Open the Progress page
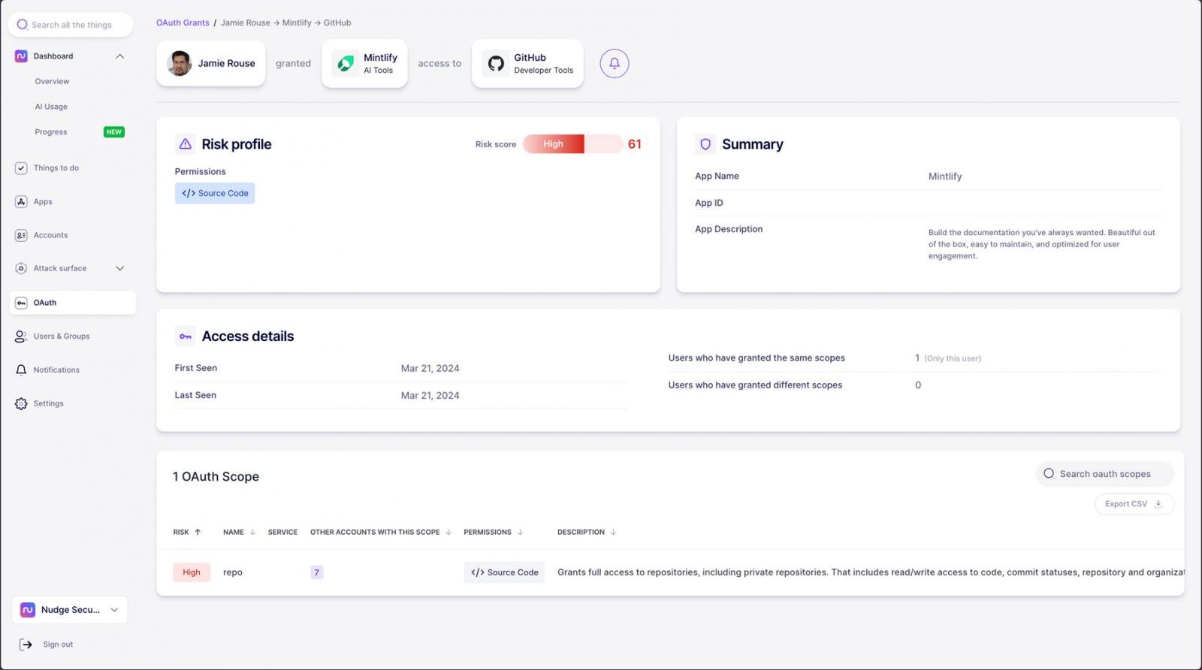Image resolution: width=1202 pixels, height=670 pixels. click(x=51, y=132)
